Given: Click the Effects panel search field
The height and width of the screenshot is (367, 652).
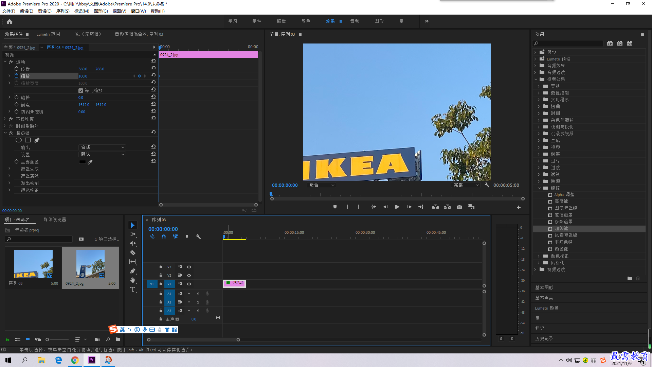Looking at the screenshot, I should click(568, 43).
